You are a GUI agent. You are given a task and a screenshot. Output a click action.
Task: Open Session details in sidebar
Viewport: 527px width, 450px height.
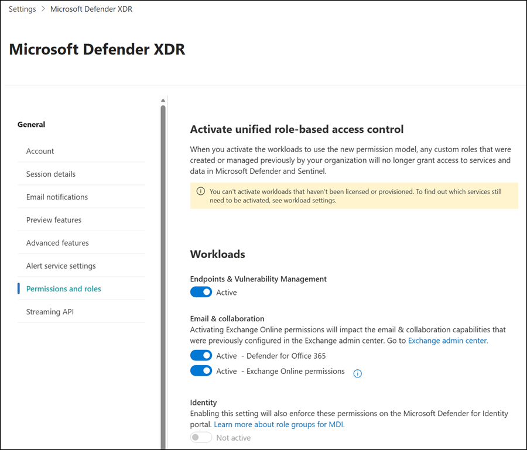point(81,174)
